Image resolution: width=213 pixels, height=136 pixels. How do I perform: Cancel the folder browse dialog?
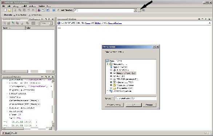click(149, 105)
